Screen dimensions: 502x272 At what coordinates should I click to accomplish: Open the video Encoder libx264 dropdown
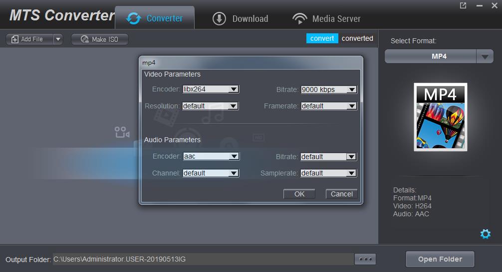(234, 90)
